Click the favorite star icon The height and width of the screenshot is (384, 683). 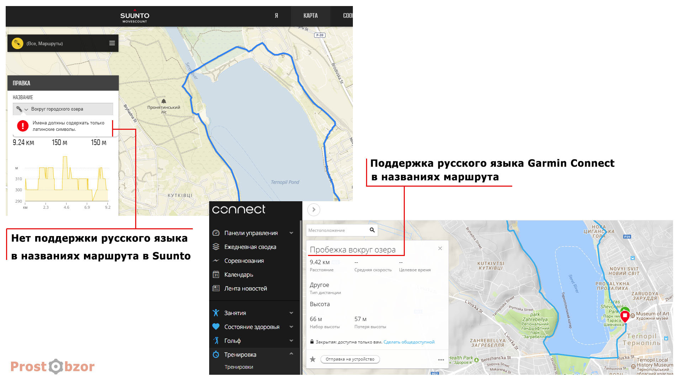(313, 359)
